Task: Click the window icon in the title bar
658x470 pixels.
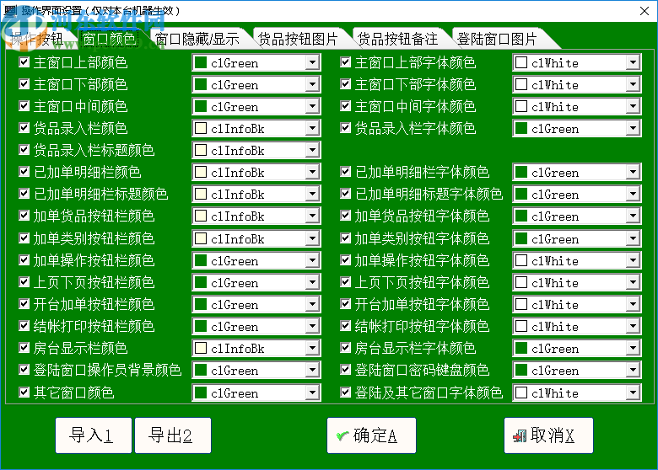Action: tap(11, 10)
